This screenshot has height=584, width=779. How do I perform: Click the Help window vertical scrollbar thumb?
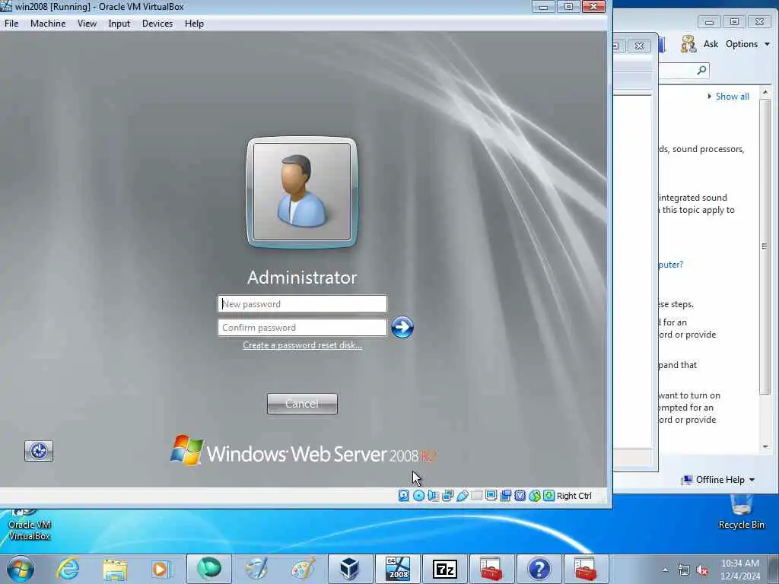point(765,247)
